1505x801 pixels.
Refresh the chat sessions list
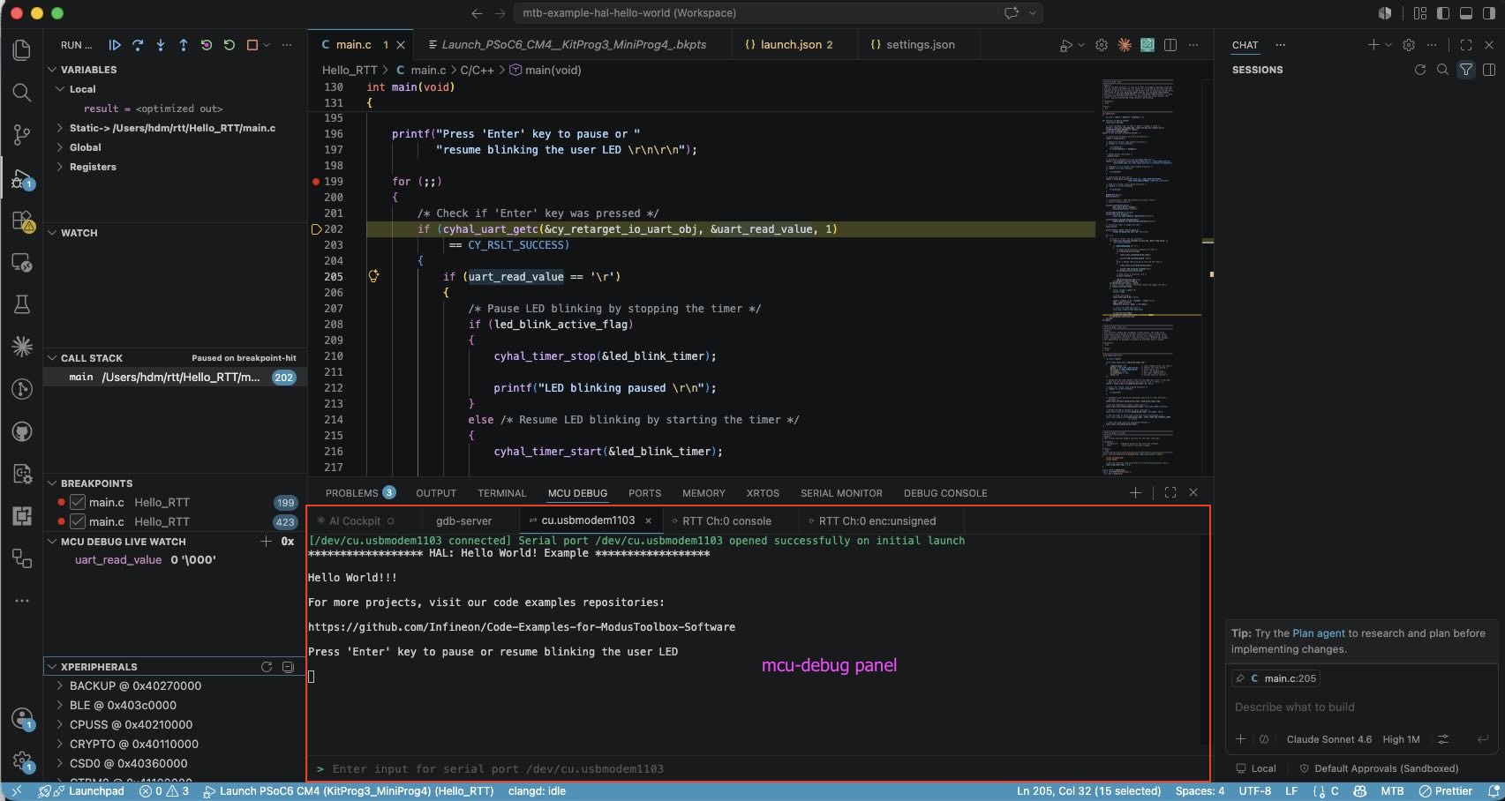click(x=1420, y=70)
